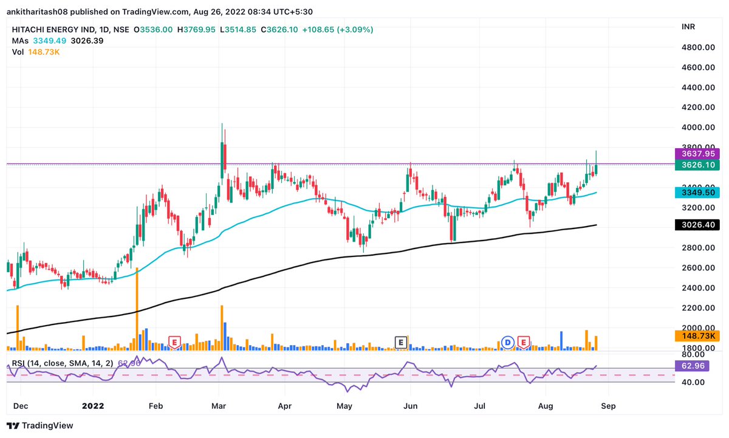
Task: Click the Dec label on time axis
Action: (21, 406)
